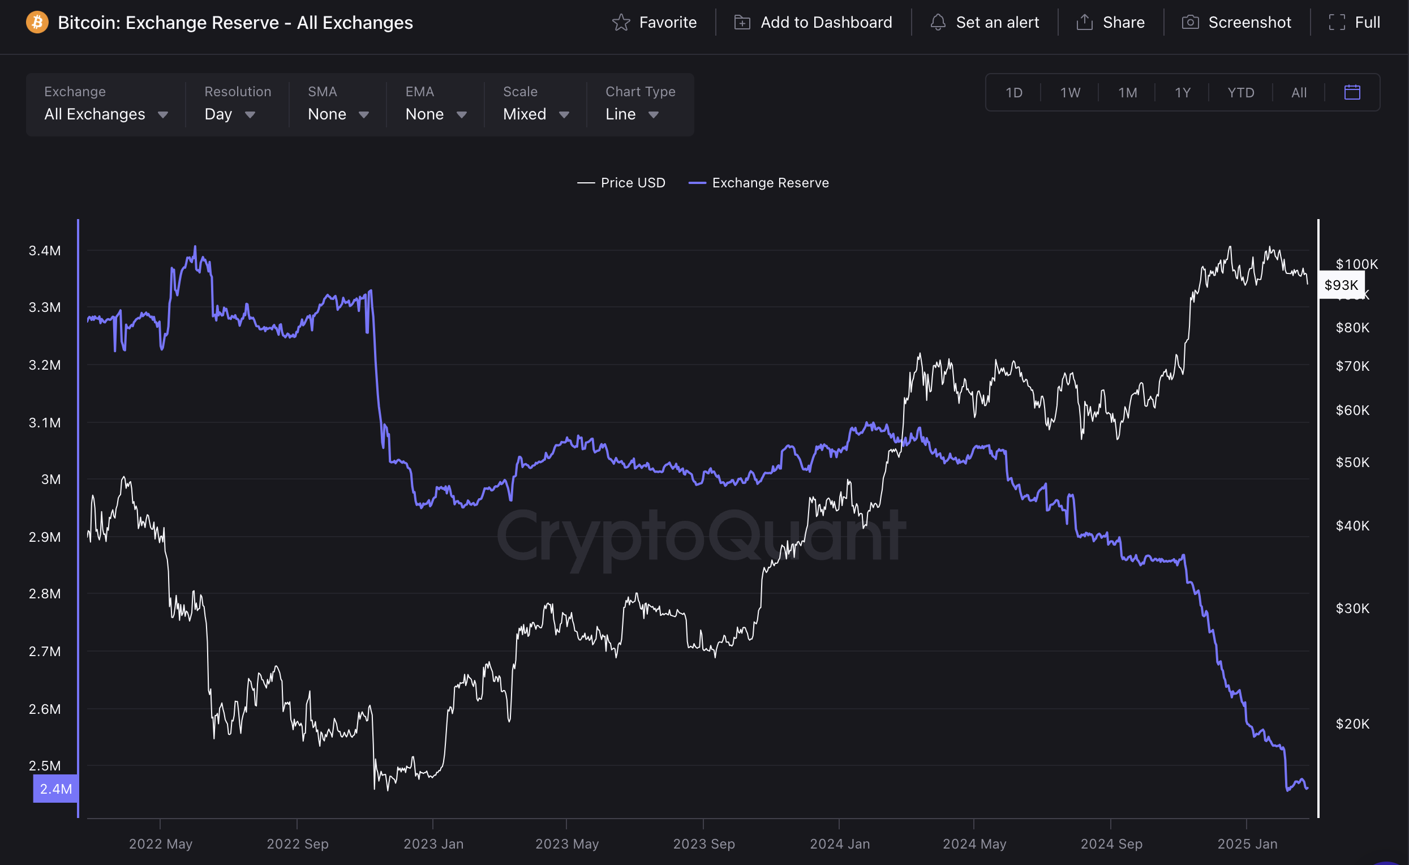
Task: Open the EMA dropdown showing None
Action: [436, 105]
